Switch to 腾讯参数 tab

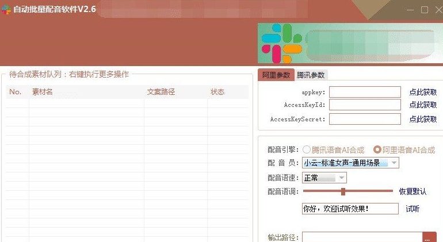point(311,75)
